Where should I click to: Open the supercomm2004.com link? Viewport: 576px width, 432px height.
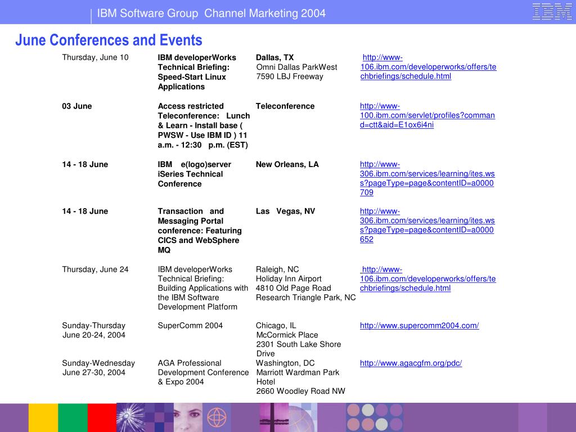(419, 326)
